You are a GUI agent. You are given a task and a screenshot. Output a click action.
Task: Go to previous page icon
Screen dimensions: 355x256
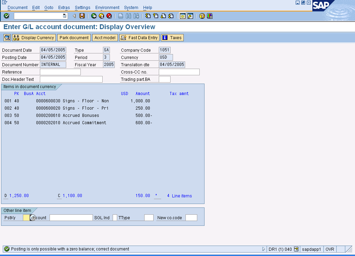point(156,16)
